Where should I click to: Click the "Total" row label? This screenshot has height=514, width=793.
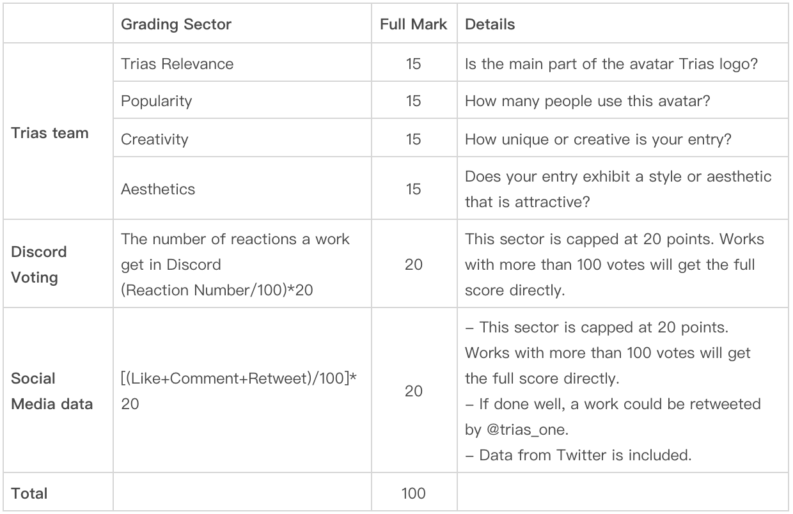29,493
